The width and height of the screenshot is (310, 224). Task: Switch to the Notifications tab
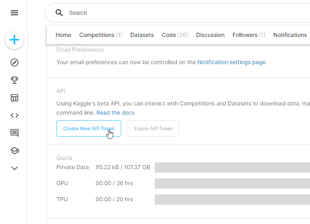tap(290, 35)
